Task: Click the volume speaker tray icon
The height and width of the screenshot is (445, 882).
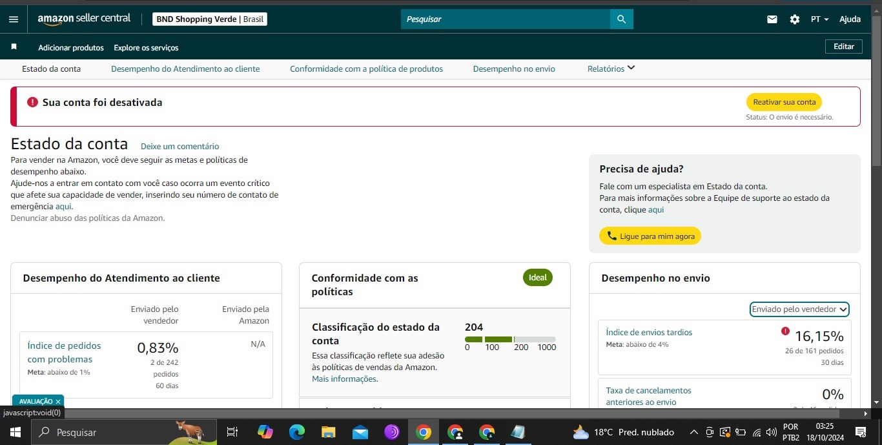Action: tap(771, 432)
